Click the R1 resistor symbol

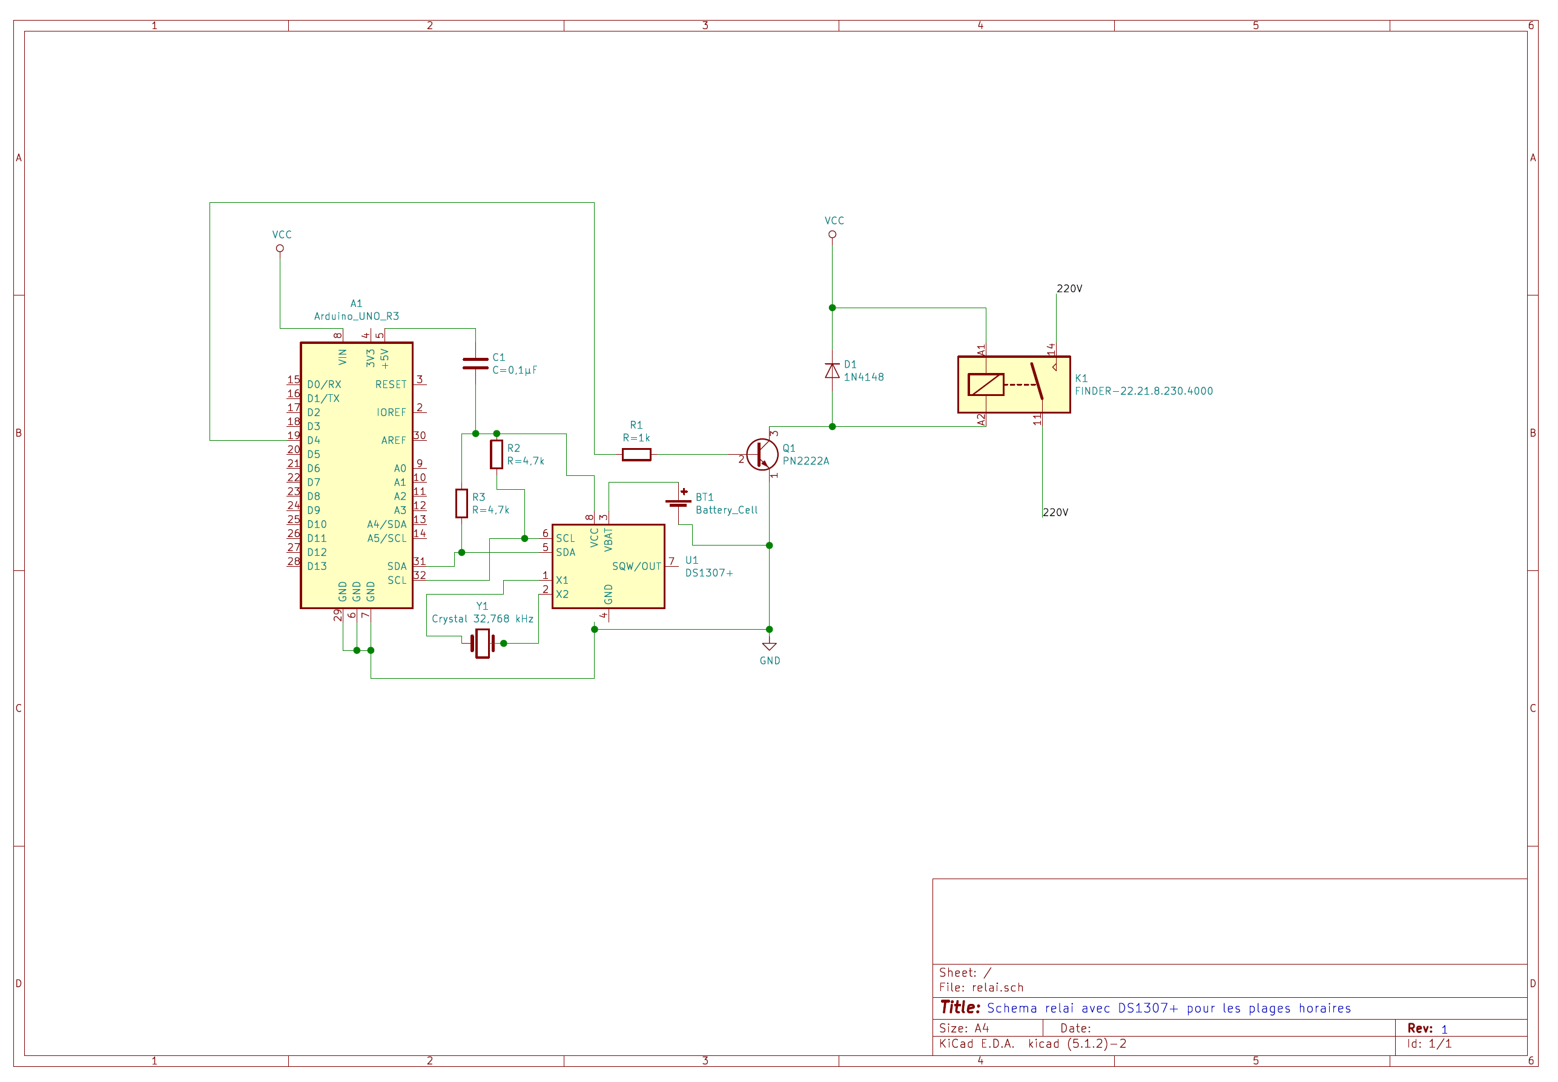pos(636,454)
